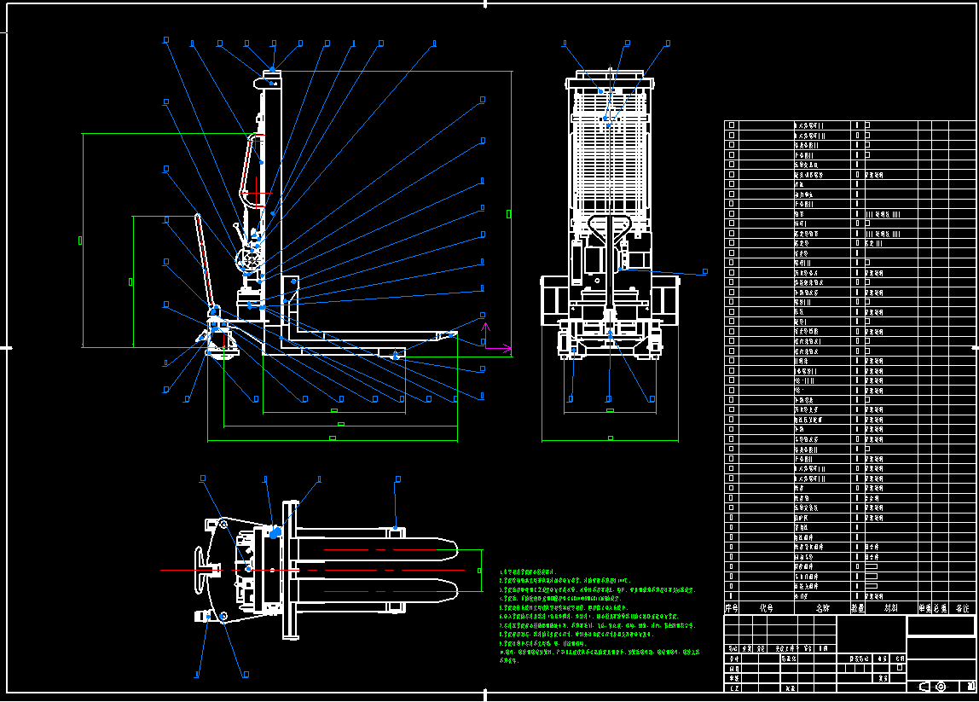Pick the round drive wheel in the side view

(250, 260)
